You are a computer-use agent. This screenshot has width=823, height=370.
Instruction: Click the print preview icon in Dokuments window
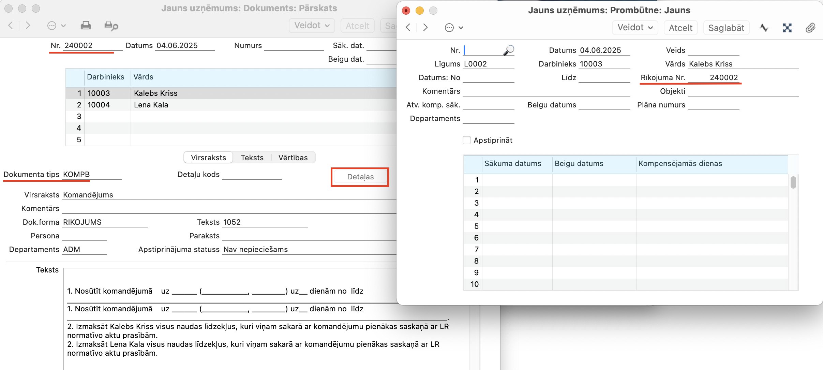coord(111,26)
